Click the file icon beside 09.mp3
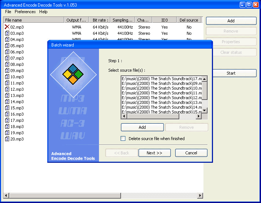Viewport: 261px width, 203px height. (7, 71)
